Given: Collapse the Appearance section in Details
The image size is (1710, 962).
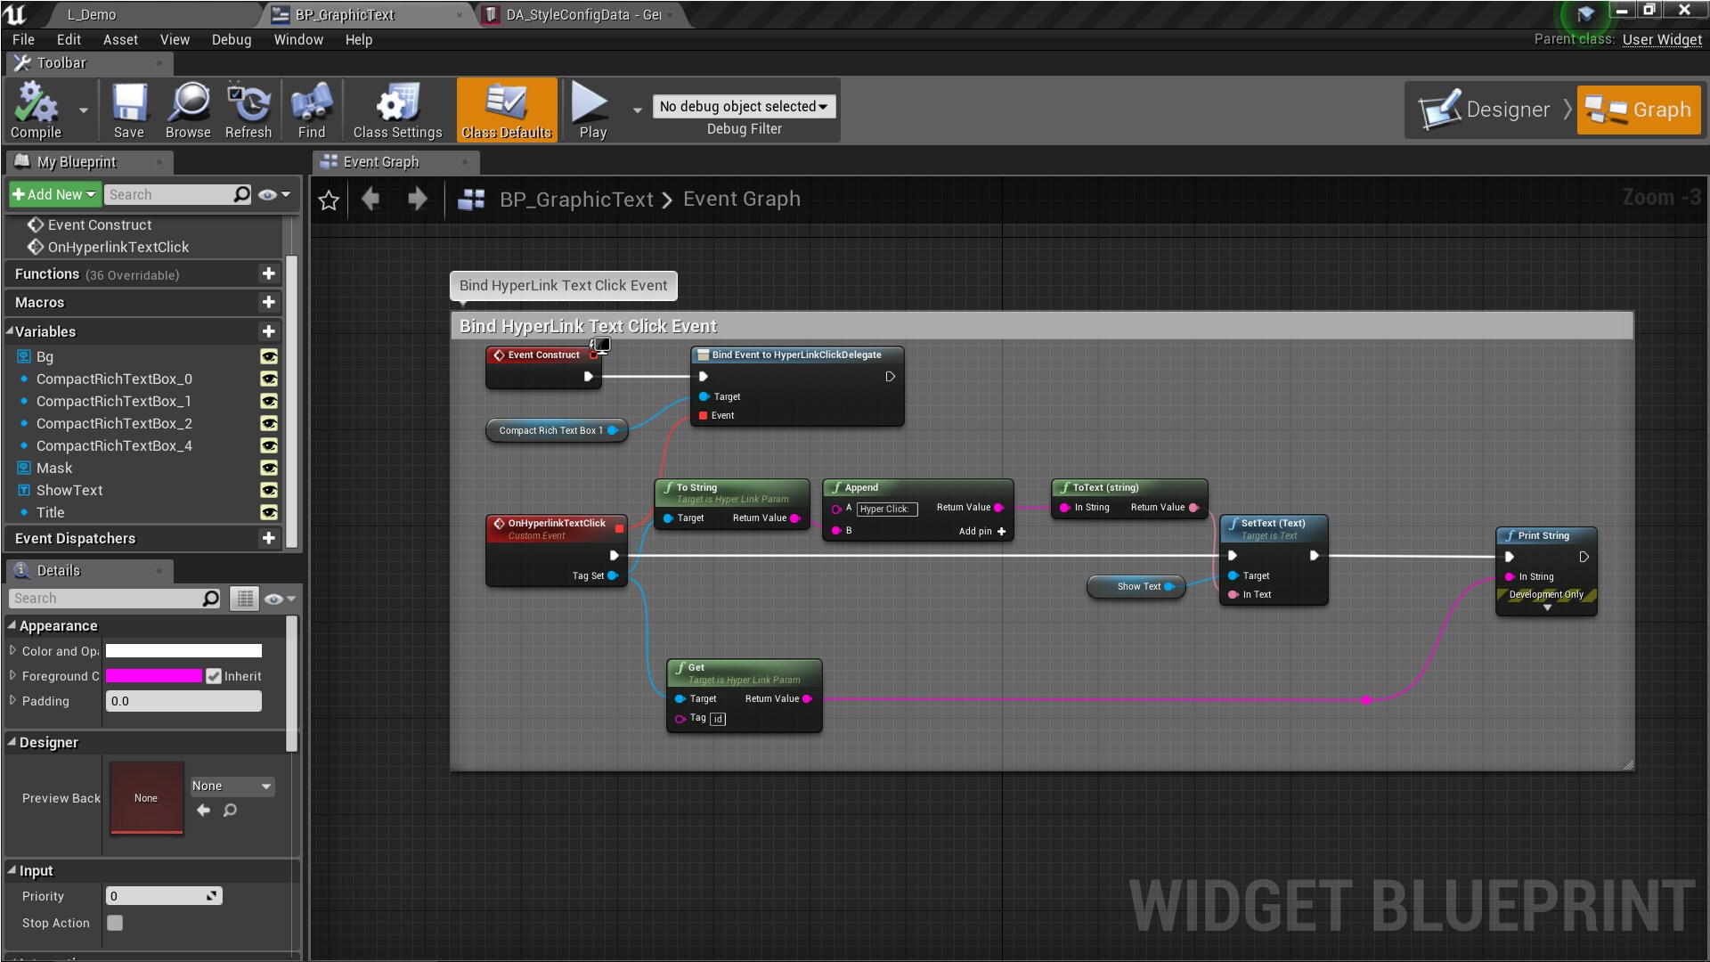Looking at the screenshot, I should [12, 625].
